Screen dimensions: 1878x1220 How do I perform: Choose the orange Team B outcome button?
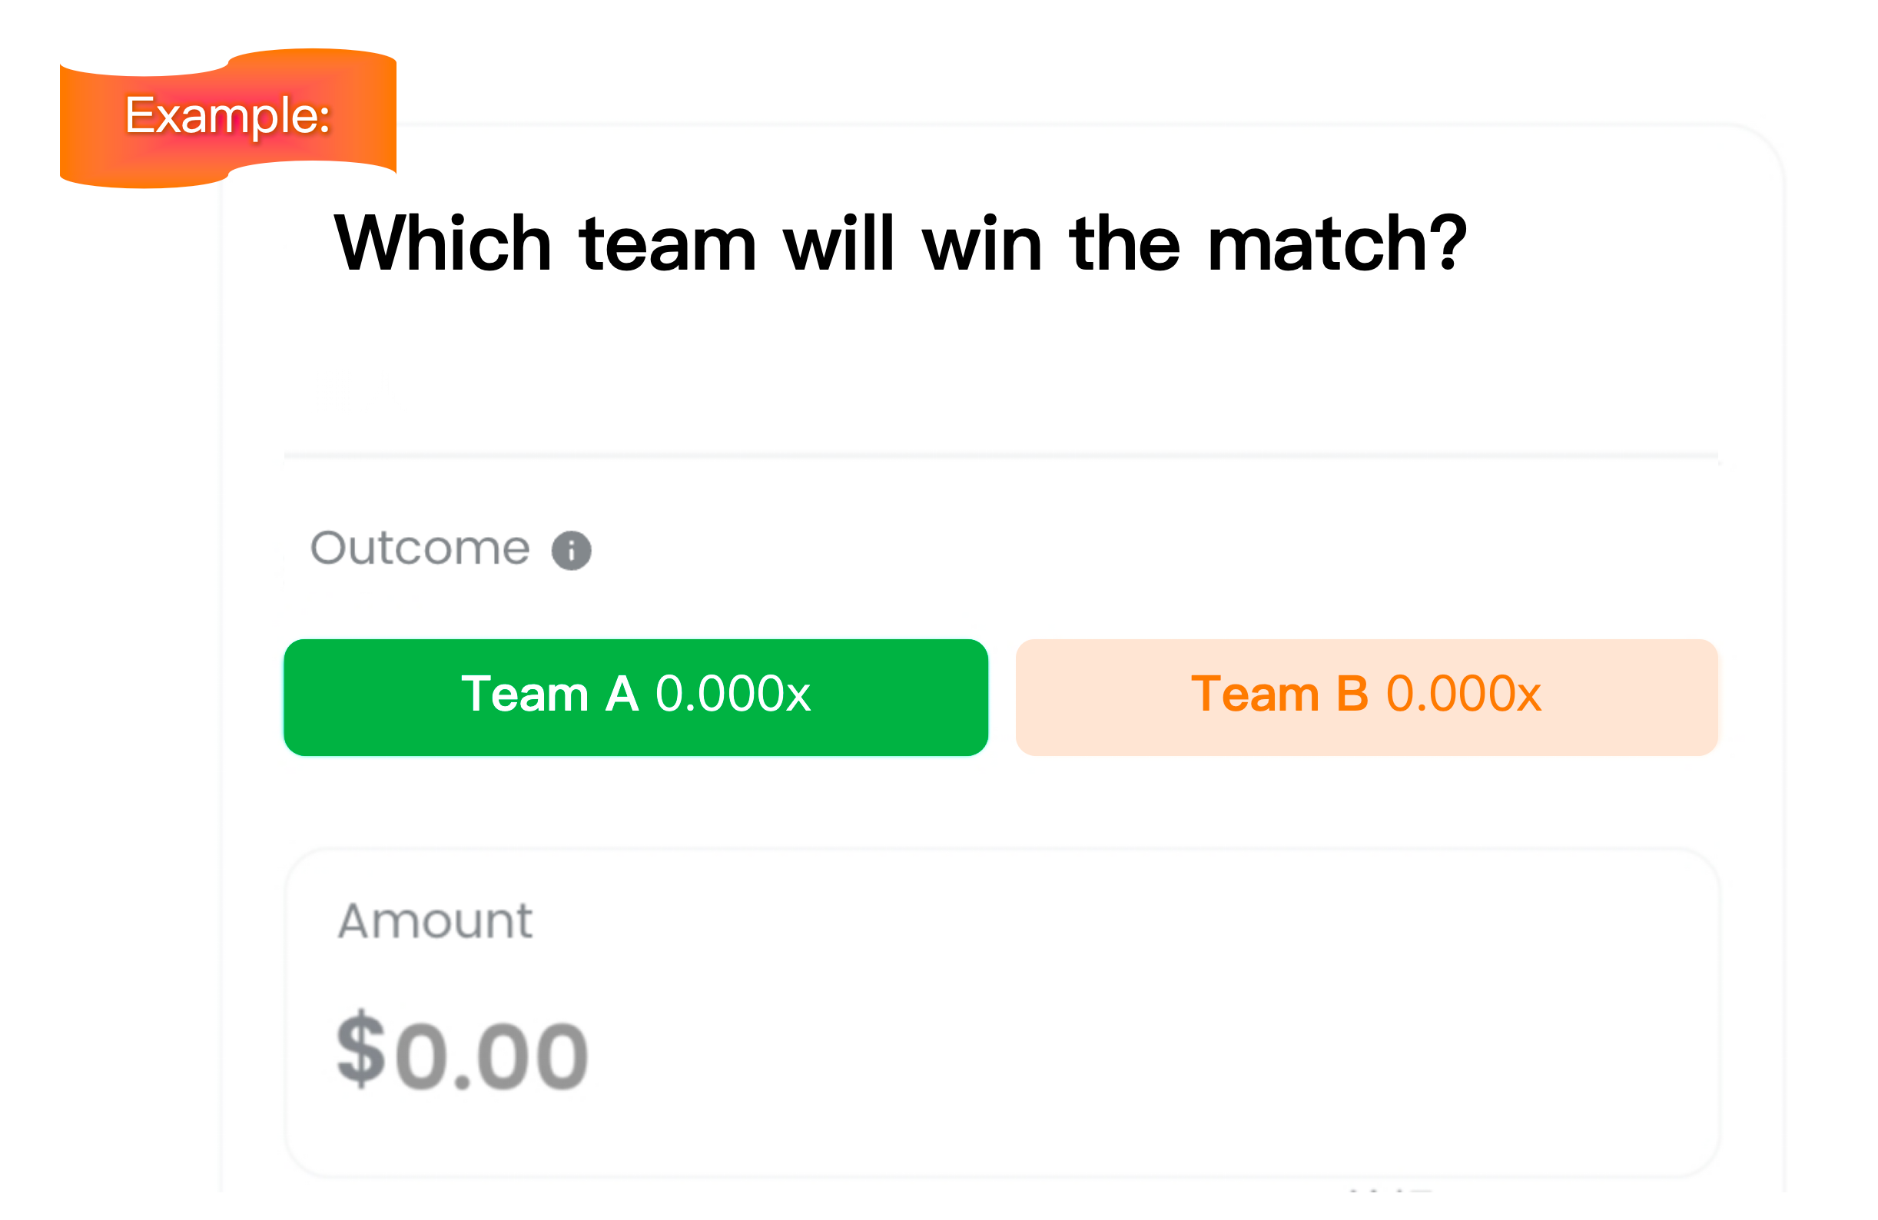pyautogui.click(x=1367, y=698)
